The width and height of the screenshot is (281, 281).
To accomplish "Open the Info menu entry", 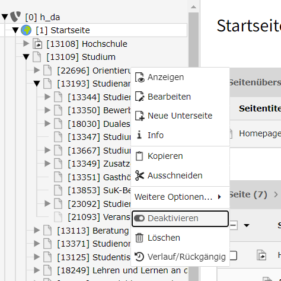I will point(180,135).
